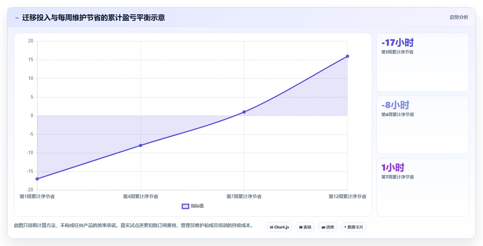Image resolution: width=483 pixels, height=246 pixels.
Task: Select the 1小时 card value
Action: pos(393,167)
